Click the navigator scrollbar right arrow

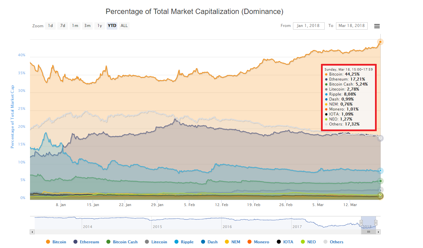click(x=378, y=232)
